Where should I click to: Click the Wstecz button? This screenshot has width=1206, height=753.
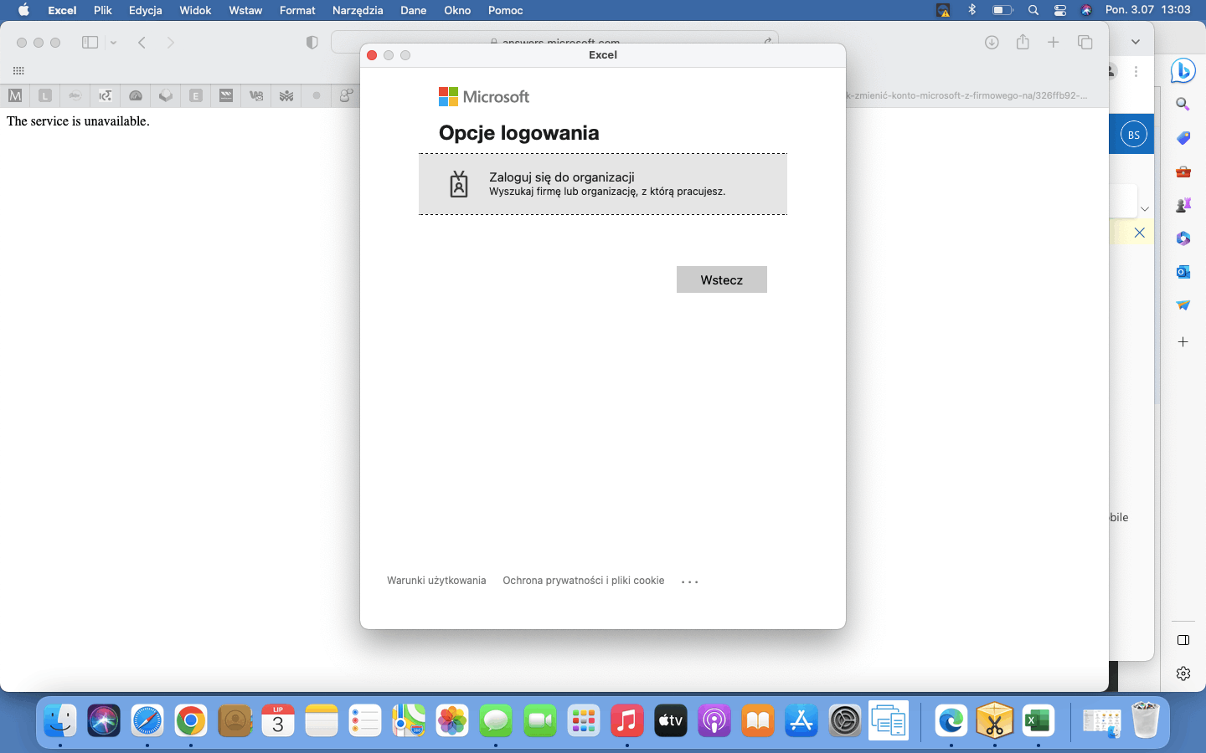click(x=722, y=279)
